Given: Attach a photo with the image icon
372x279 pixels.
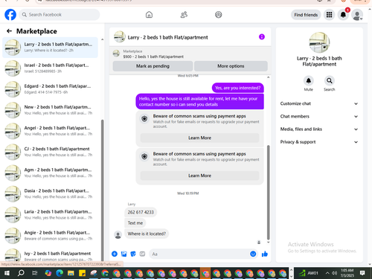Looking at the screenshot, I should point(124,254).
